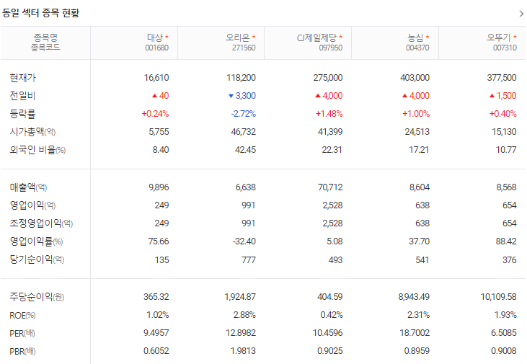The image size is (527, 364).
Task: Click the +0.40% change rate
Action: pyautogui.click(x=502, y=114)
